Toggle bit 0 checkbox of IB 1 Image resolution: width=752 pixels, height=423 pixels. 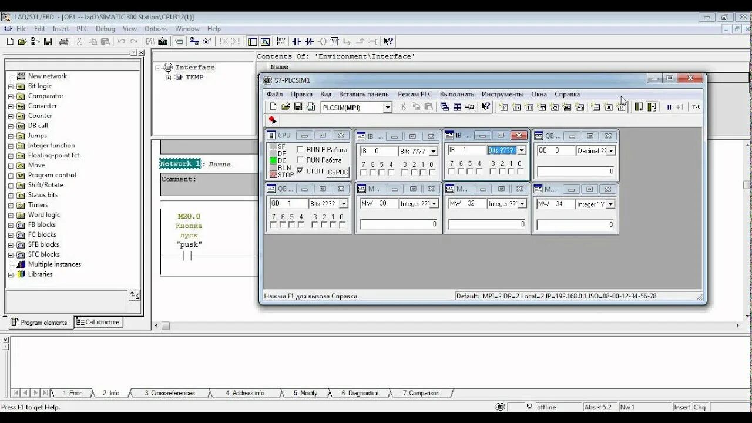pos(520,172)
